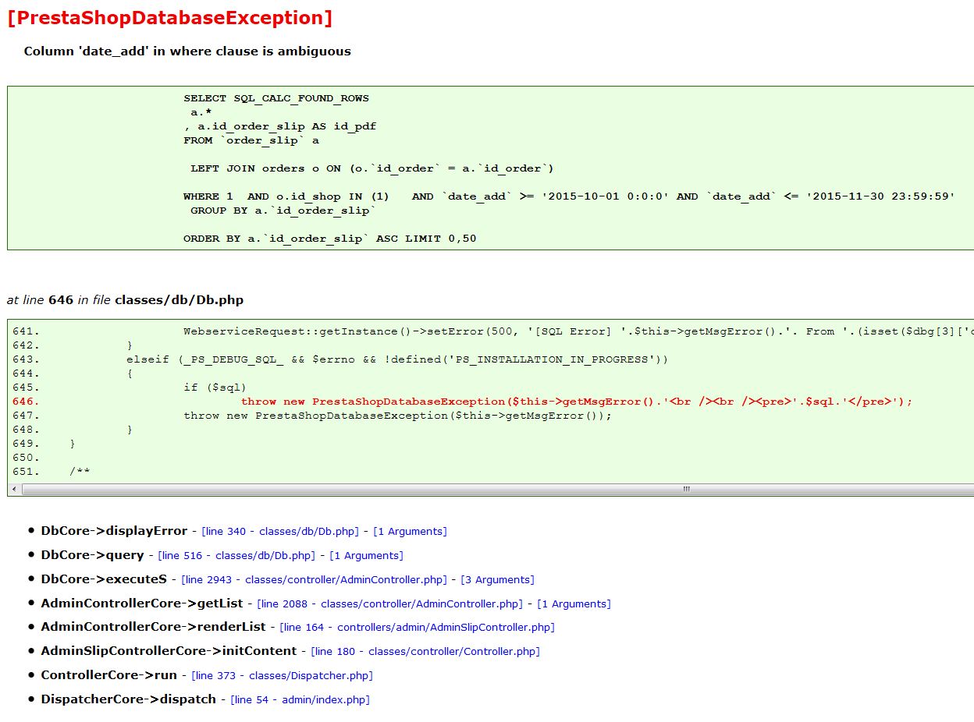Click the DbCore->executeS method name
The image size is (974, 722).
104,579
